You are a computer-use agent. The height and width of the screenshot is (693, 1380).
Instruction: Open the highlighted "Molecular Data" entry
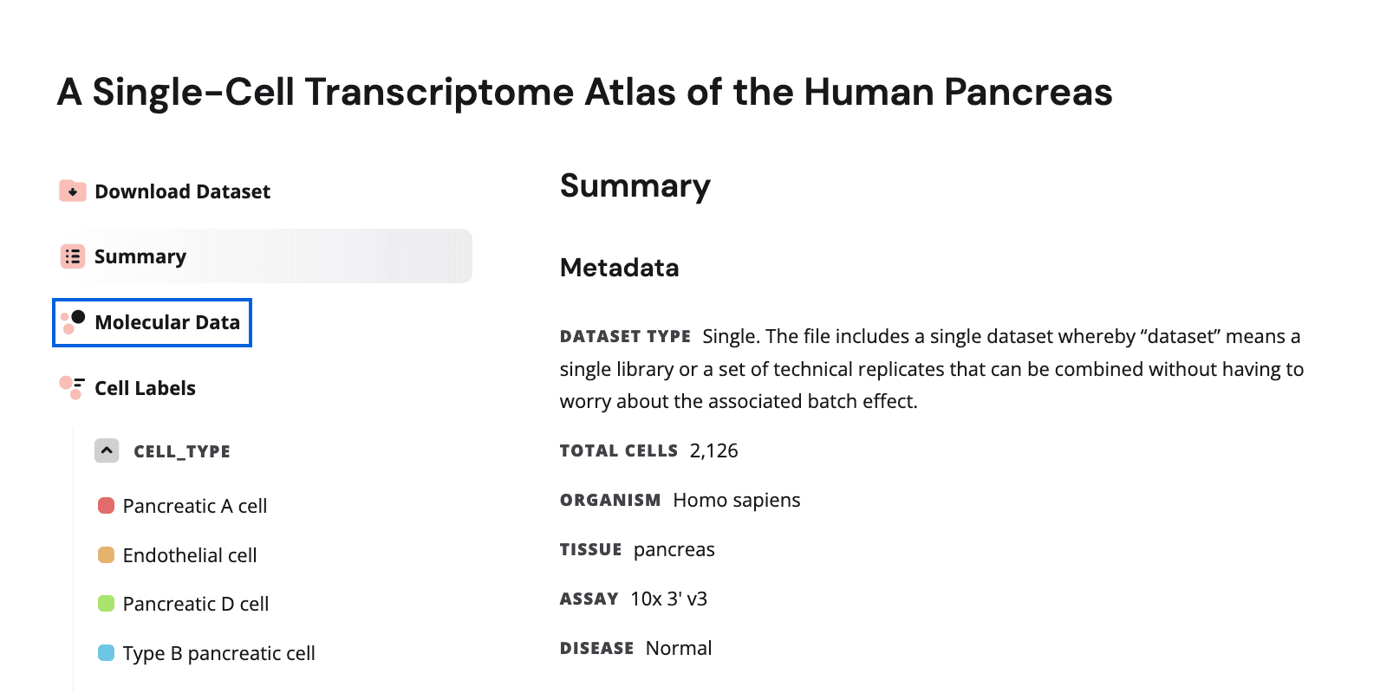[x=167, y=321]
